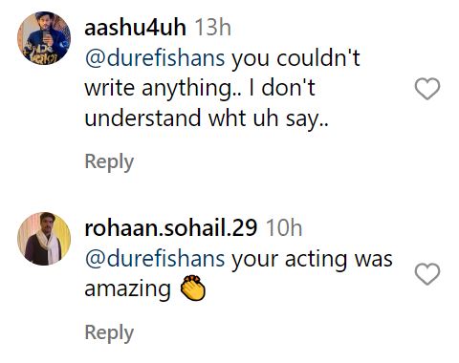This screenshot has width=459, height=363.
Task: Click the word "understand" in the first comment
Action: click(142, 117)
